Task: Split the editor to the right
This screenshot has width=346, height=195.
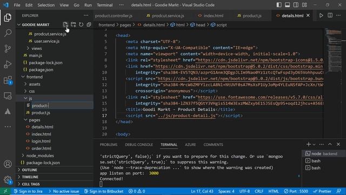Action: (x=330, y=16)
